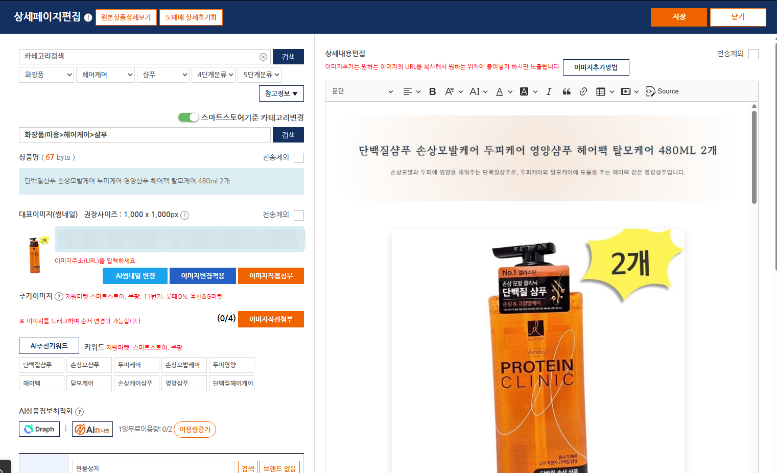This screenshot has width=777, height=473.
Task: Expand text alignment options arrow
Action: click(x=418, y=92)
